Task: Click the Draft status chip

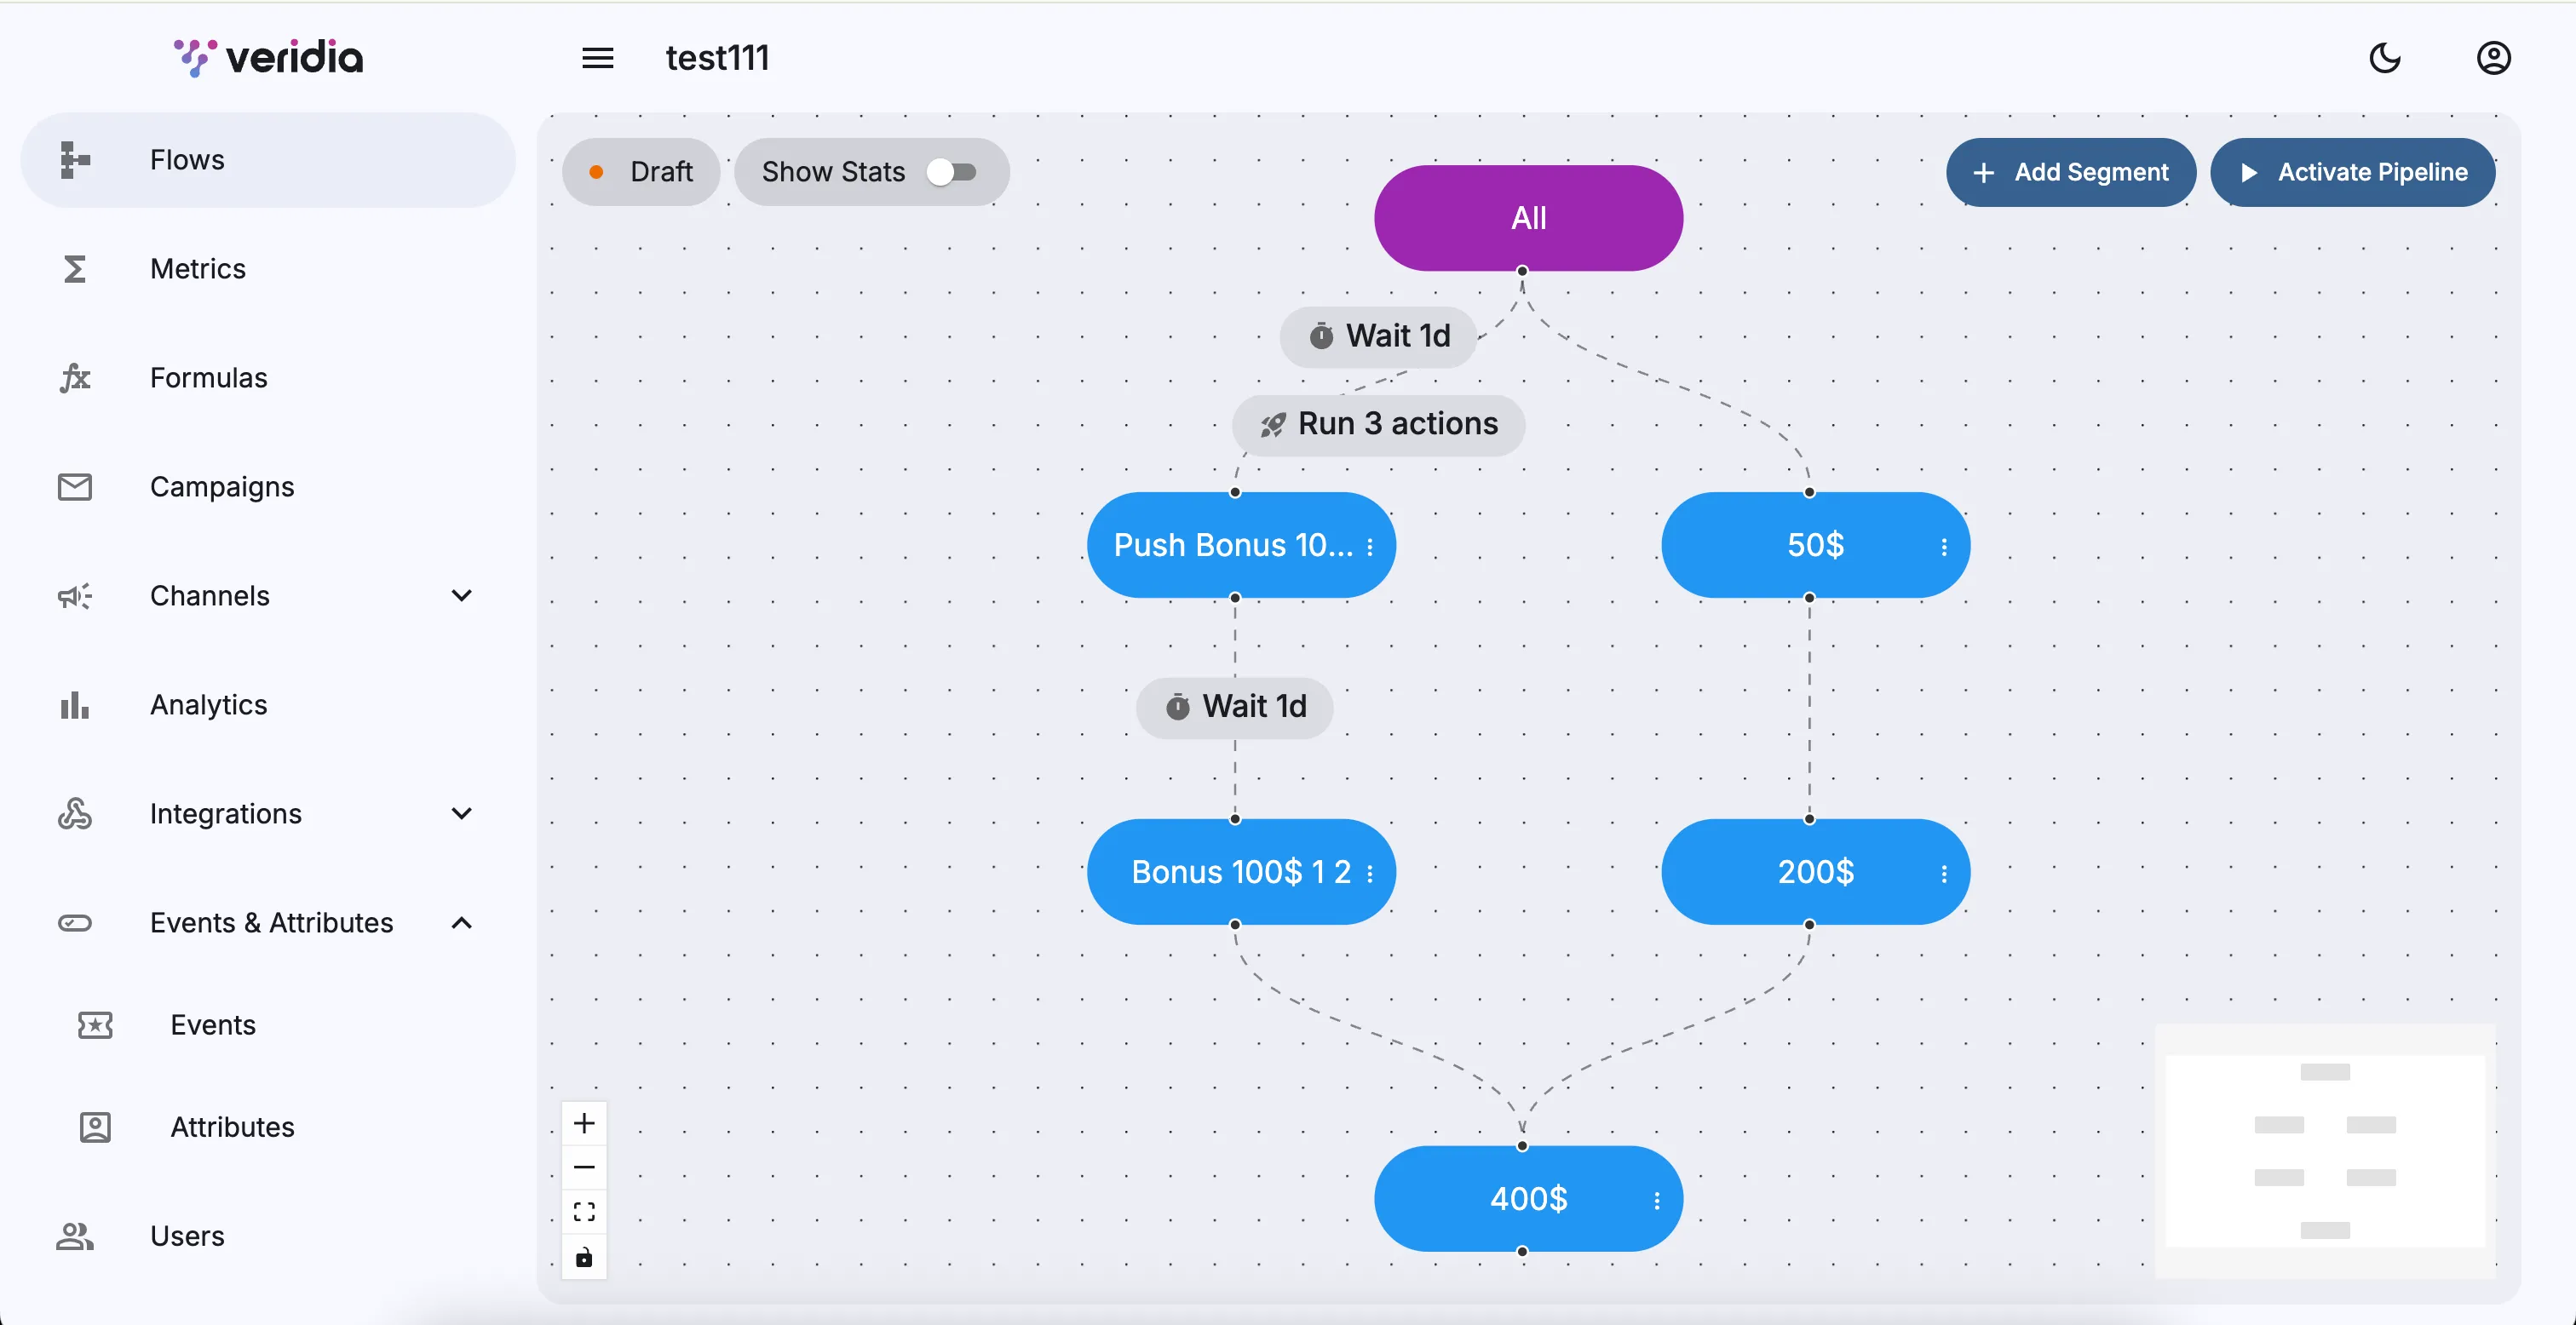Action: (641, 172)
